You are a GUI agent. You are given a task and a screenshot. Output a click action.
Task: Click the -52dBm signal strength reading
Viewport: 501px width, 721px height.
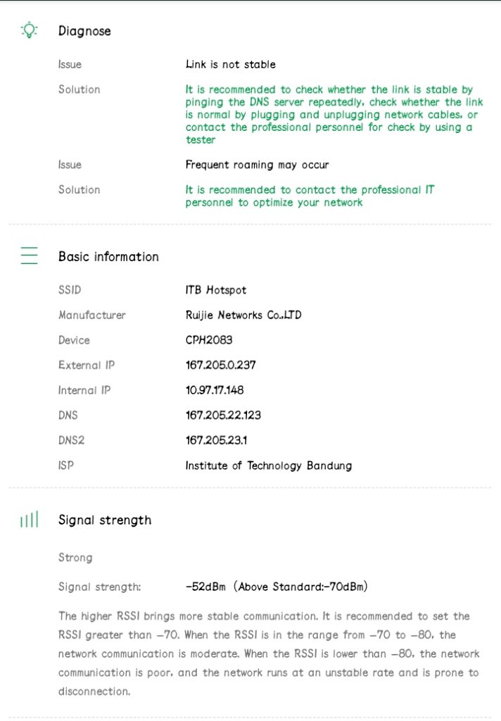pyautogui.click(x=205, y=587)
